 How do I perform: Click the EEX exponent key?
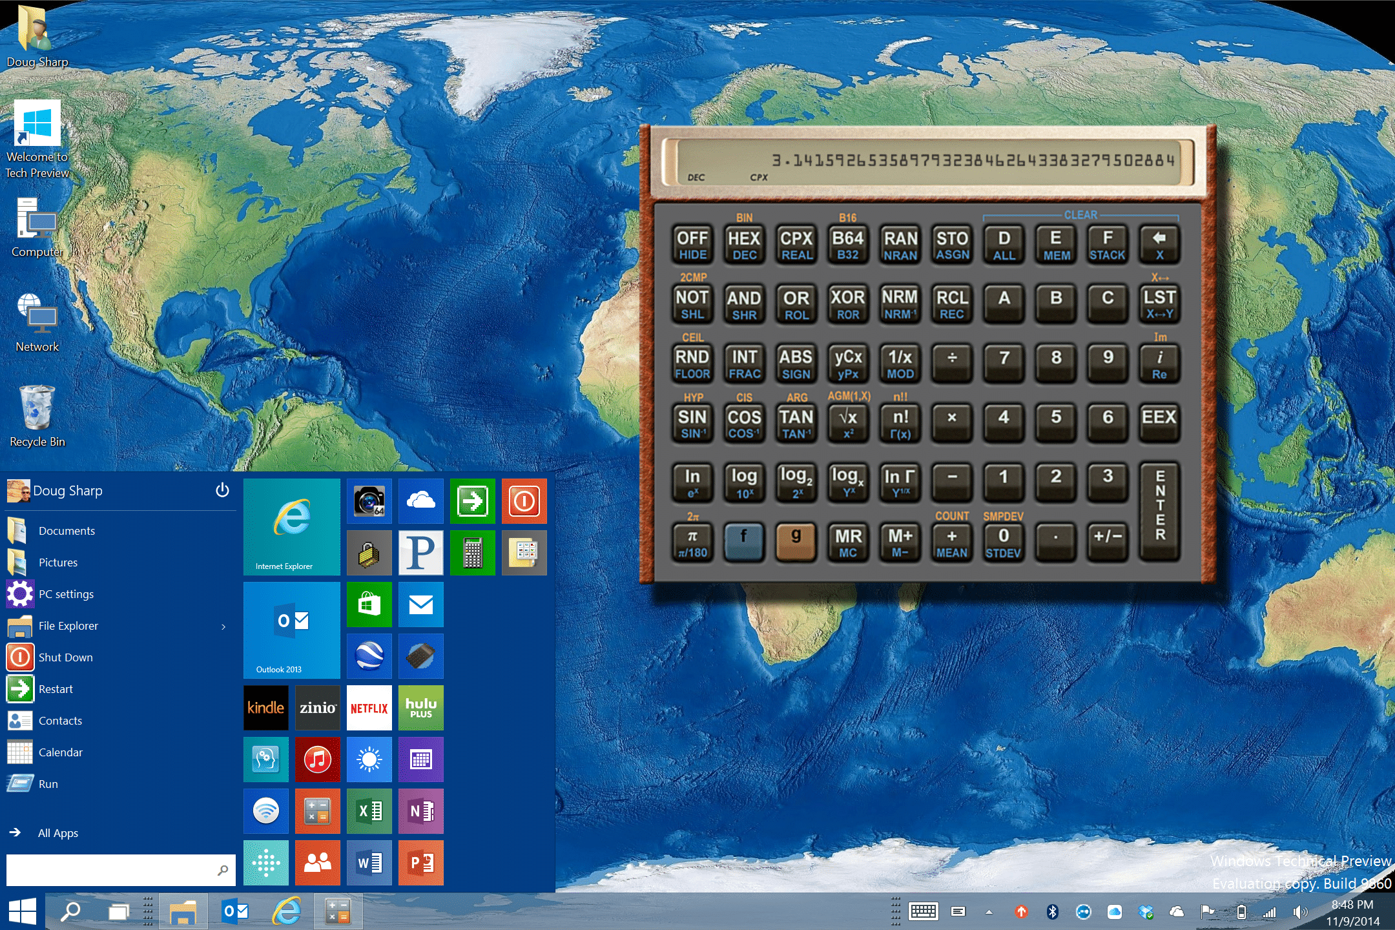pyautogui.click(x=1160, y=423)
